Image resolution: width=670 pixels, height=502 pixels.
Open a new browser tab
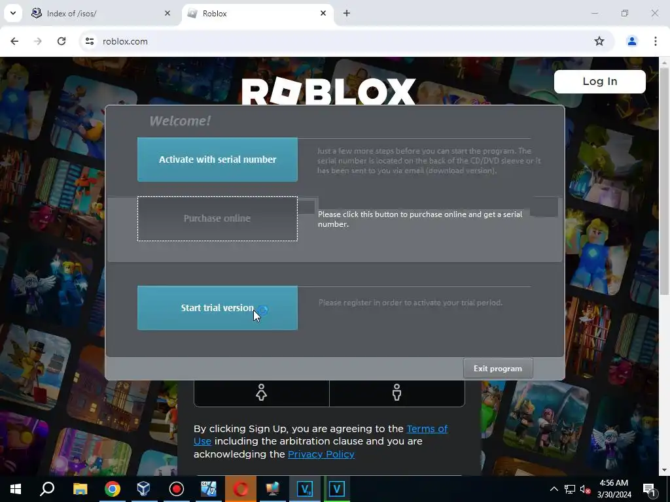pyautogui.click(x=347, y=13)
